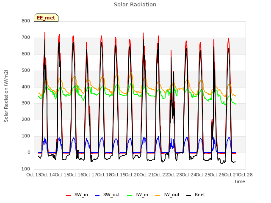Click the blue SW_out legend swatch

(97, 195)
